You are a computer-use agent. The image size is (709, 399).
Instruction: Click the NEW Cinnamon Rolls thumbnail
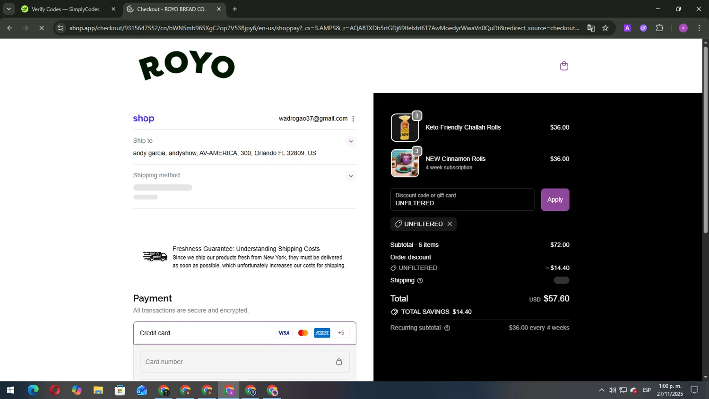coord(405,163)
